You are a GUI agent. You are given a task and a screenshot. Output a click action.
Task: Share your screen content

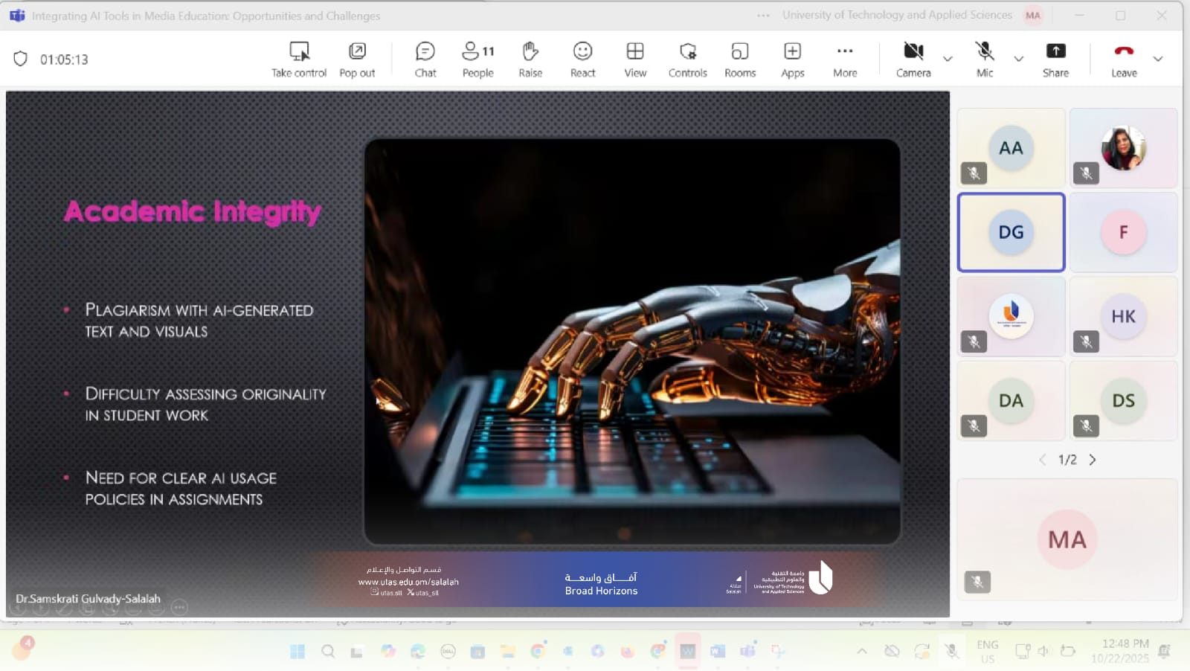click(x=1055, y=60)
